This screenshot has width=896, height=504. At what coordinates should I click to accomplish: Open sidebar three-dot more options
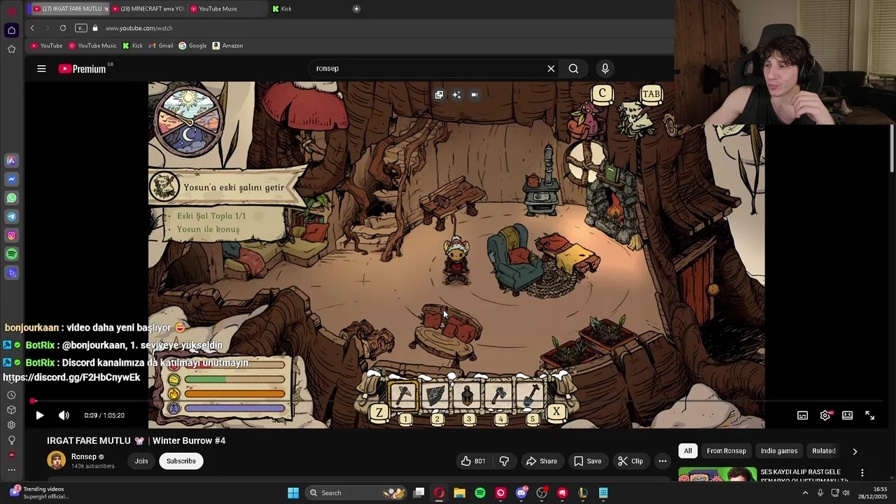click(x=11, y=470)
